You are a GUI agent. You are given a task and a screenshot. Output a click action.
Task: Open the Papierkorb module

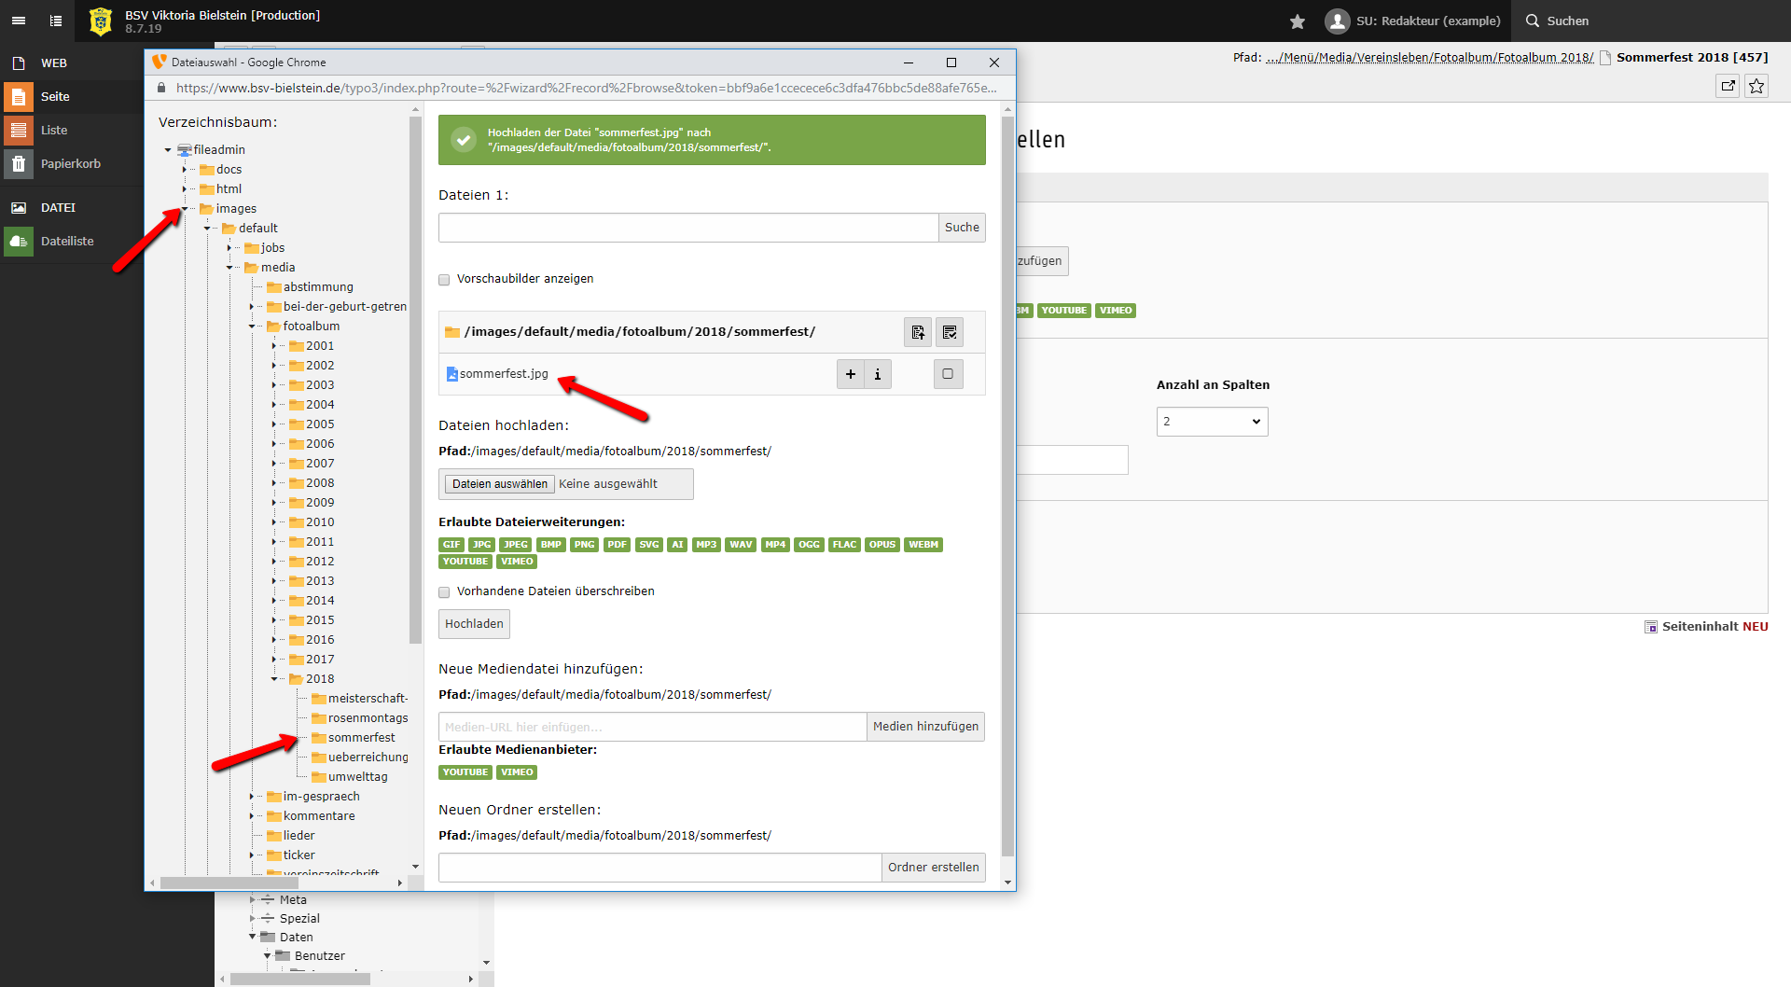(70, 163)
